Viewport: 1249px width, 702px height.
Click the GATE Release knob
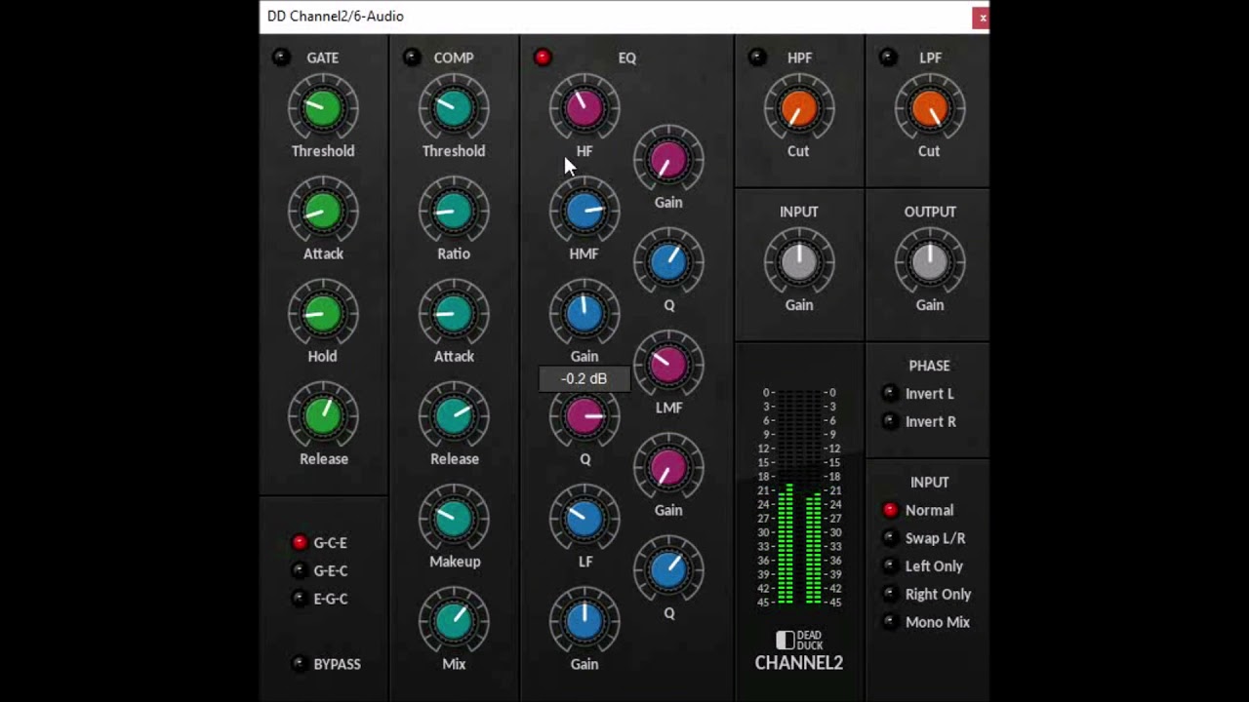tap(323, 416)
